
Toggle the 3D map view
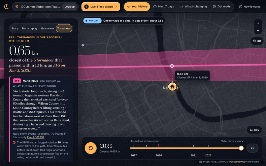coord(257,41)
